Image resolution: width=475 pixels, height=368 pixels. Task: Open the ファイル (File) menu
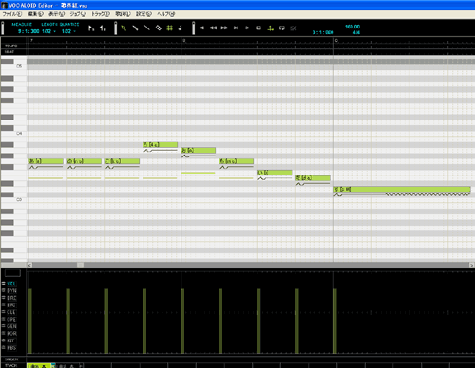[x=12, y=14]
